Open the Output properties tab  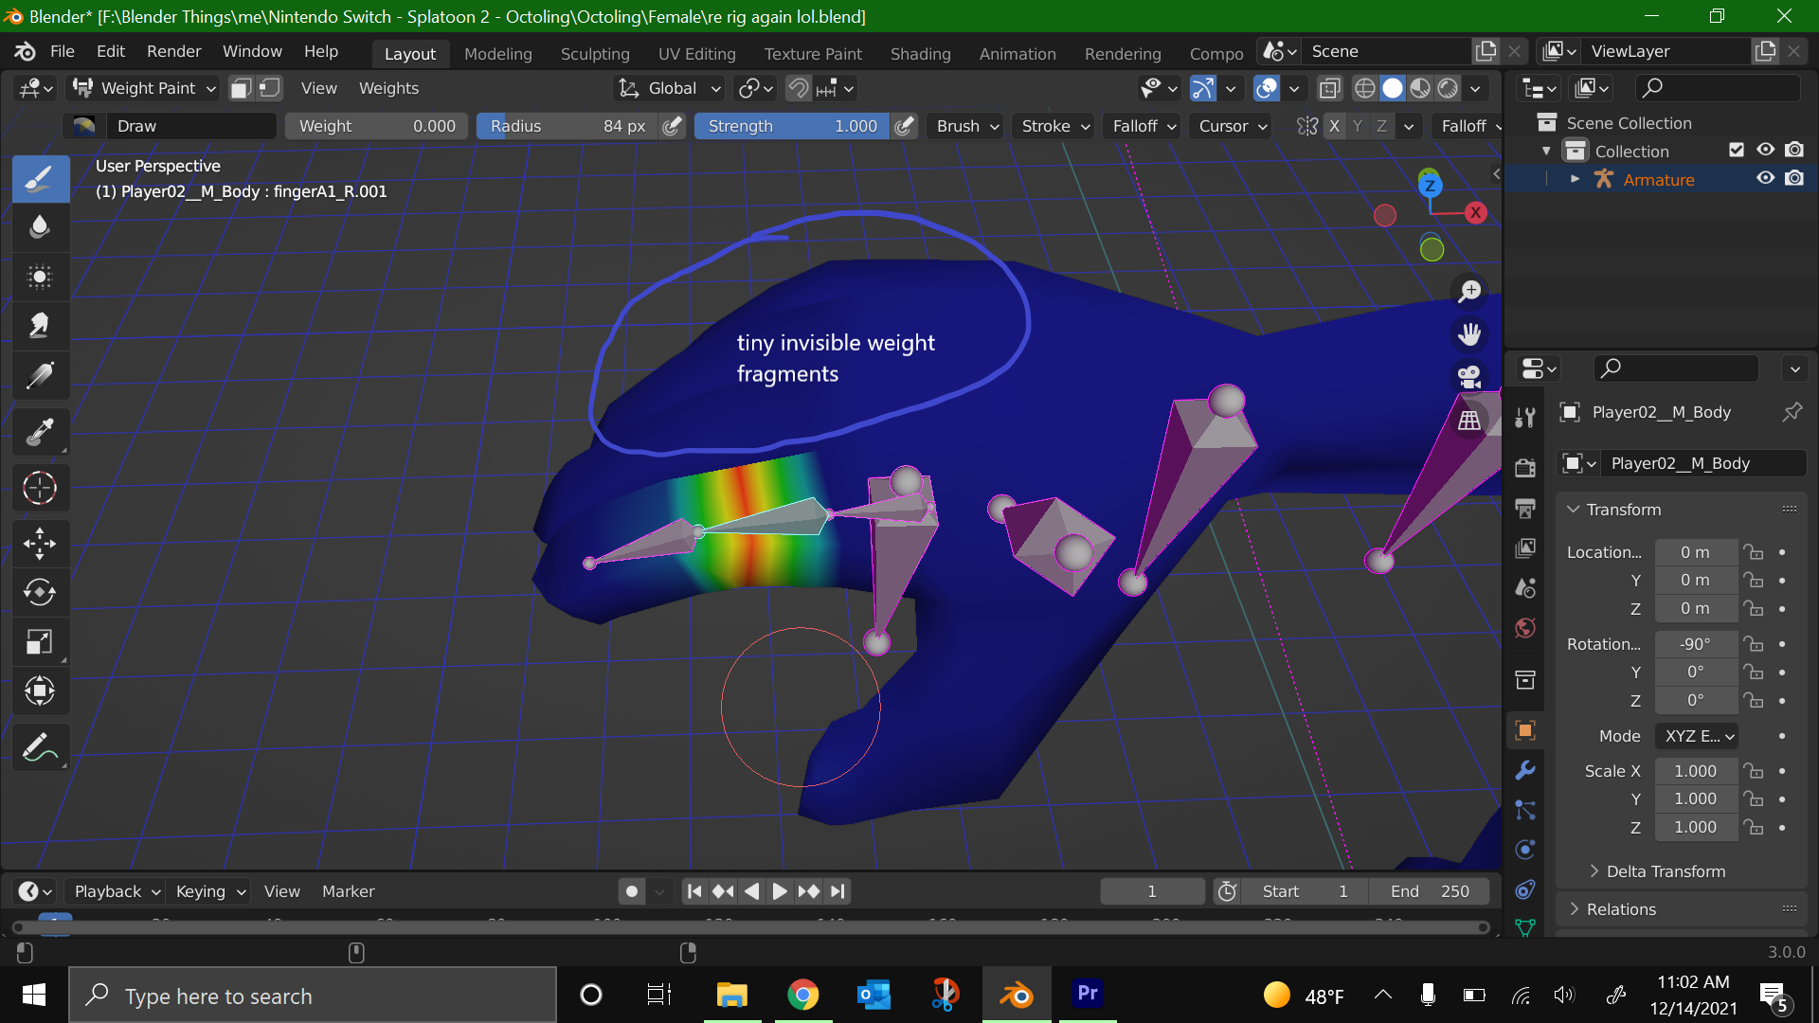pyautogui.click(x=1525, y=509)
